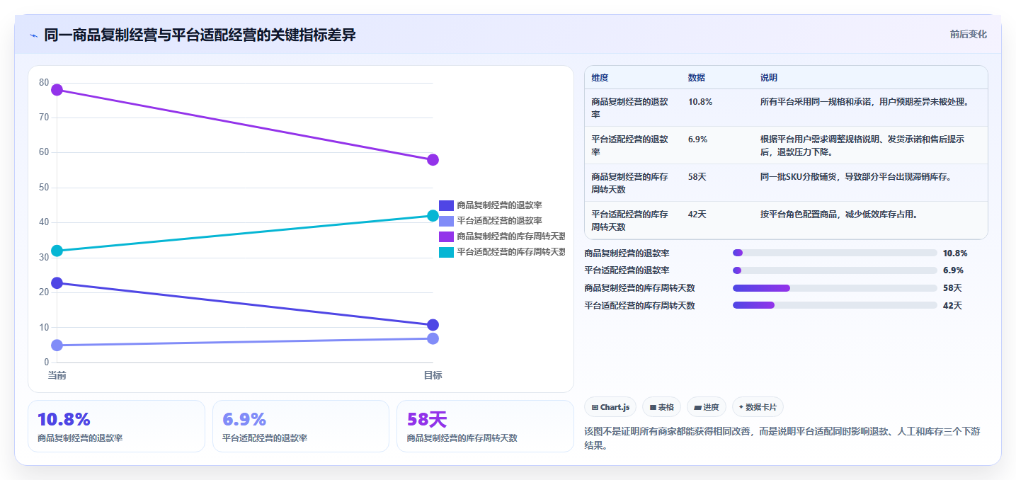Viewport: 1016px width, 480px height.
Task: Click the 10.8% value in the table
Action: (x=700, y=102)
